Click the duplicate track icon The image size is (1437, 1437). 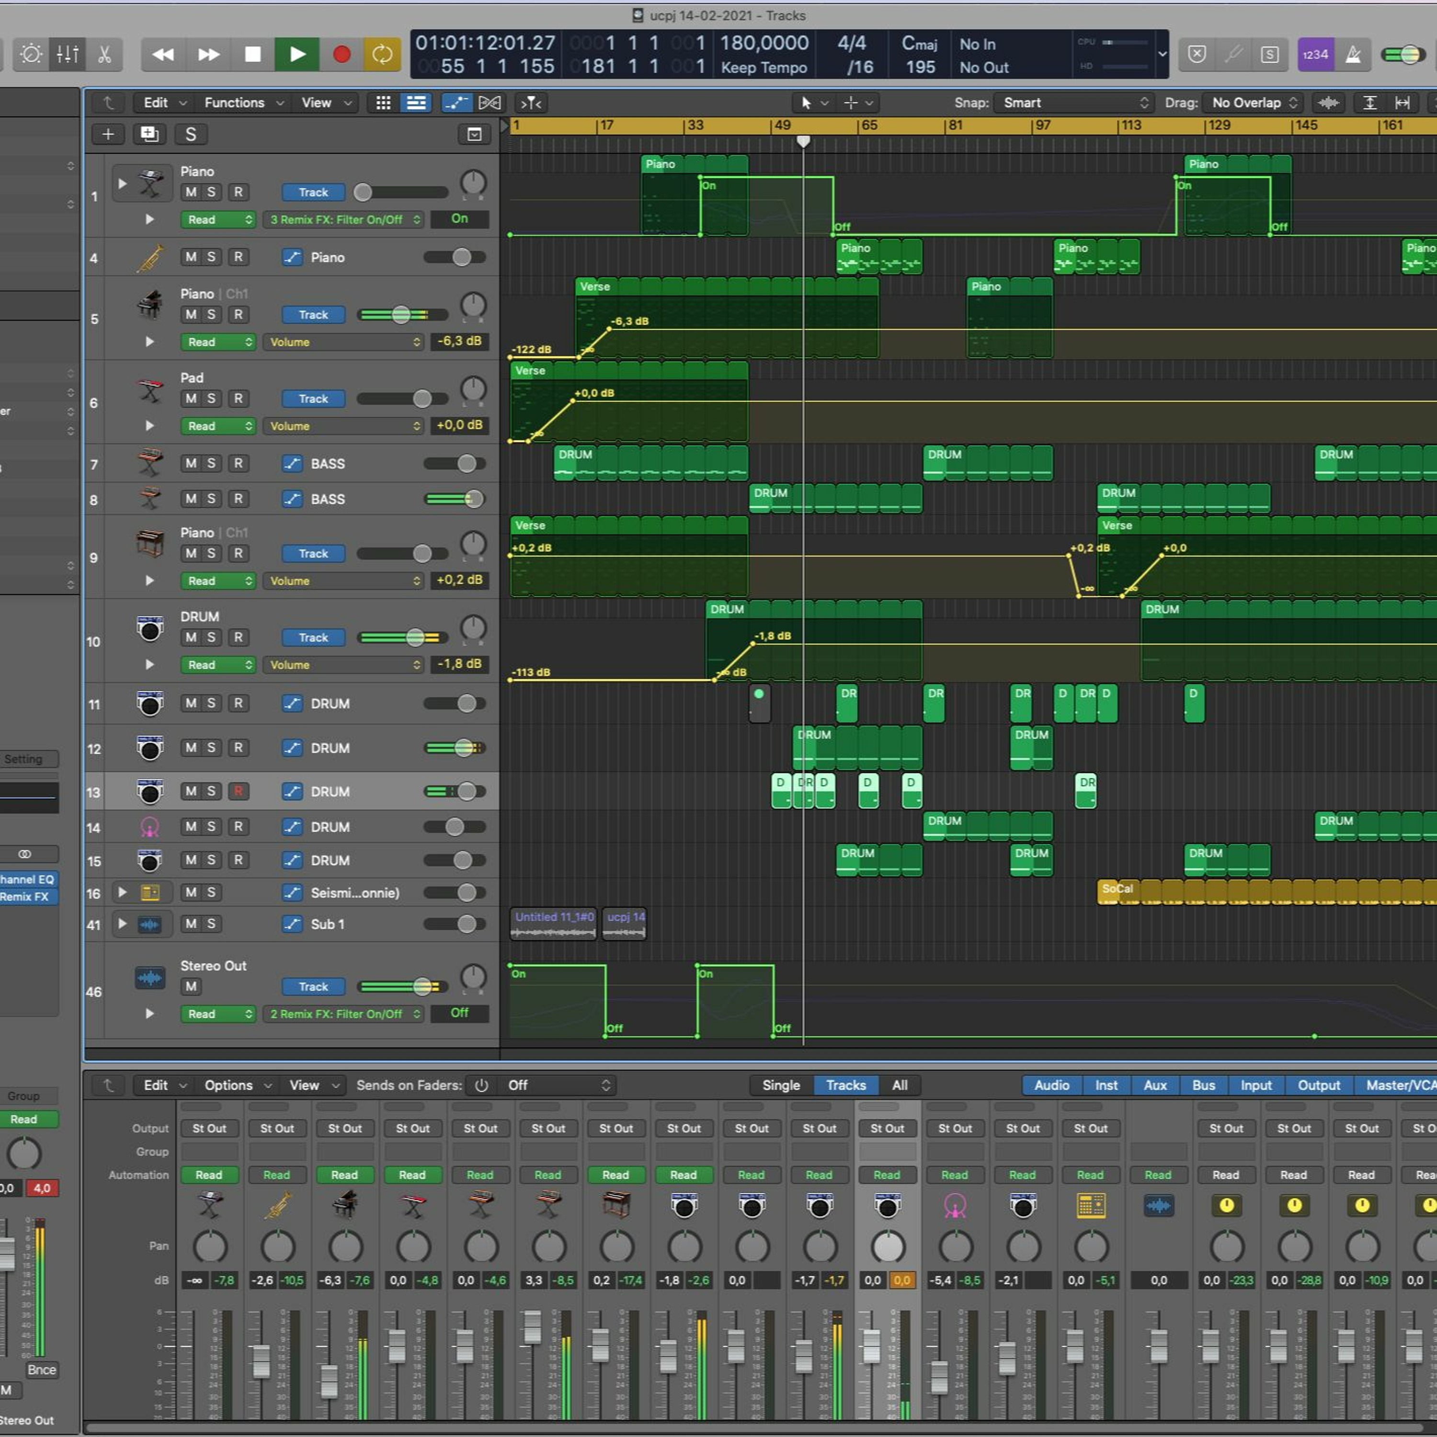coord(149,134)
